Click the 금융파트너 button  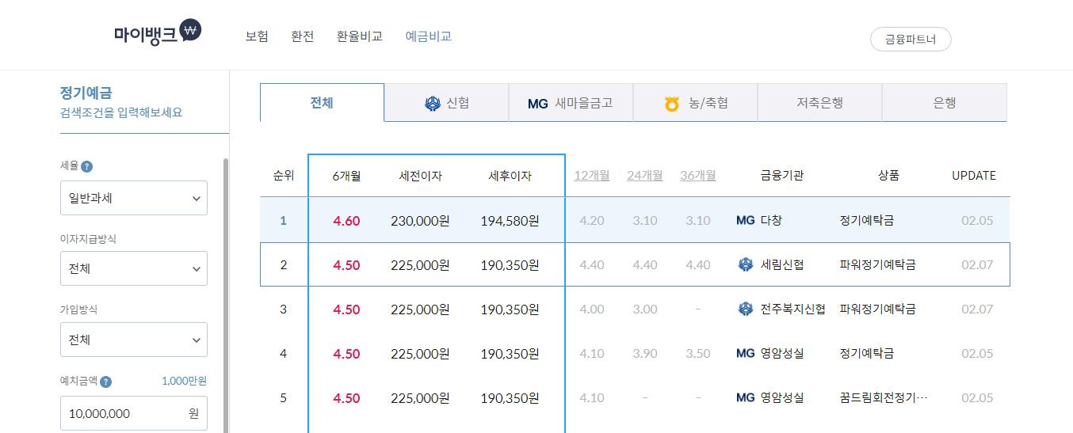point(911,39)
